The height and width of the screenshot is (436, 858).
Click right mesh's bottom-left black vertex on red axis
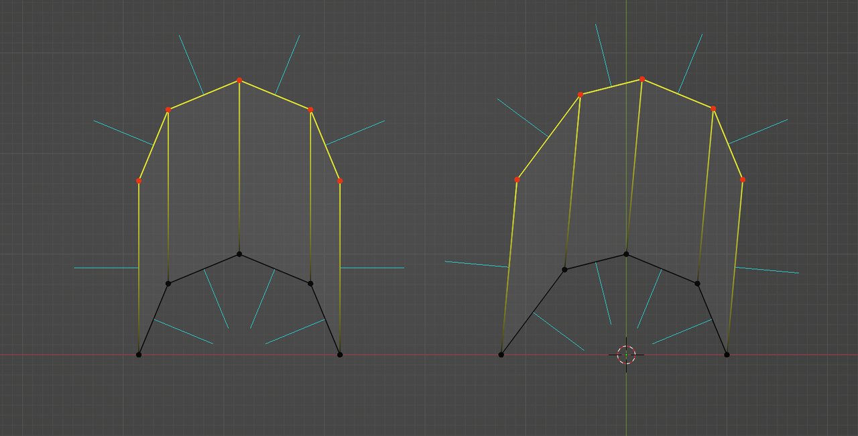pyautogui.click(x=501, y=354)
